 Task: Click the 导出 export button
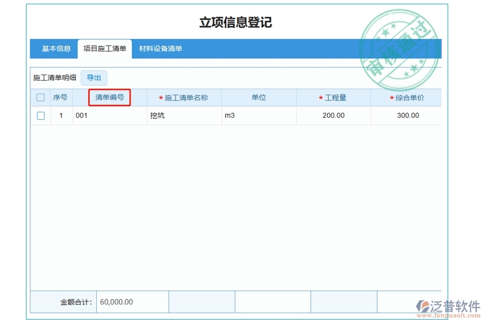tap(94, 77)
